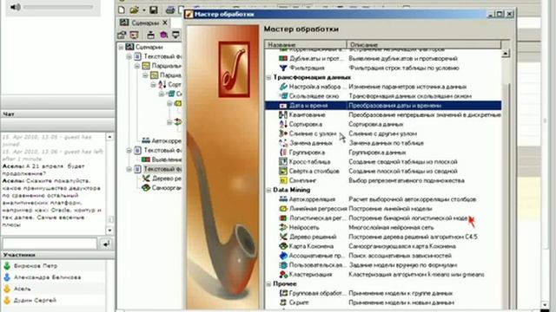Select Ассоциативные правила icon

click(x=283, y=256)
